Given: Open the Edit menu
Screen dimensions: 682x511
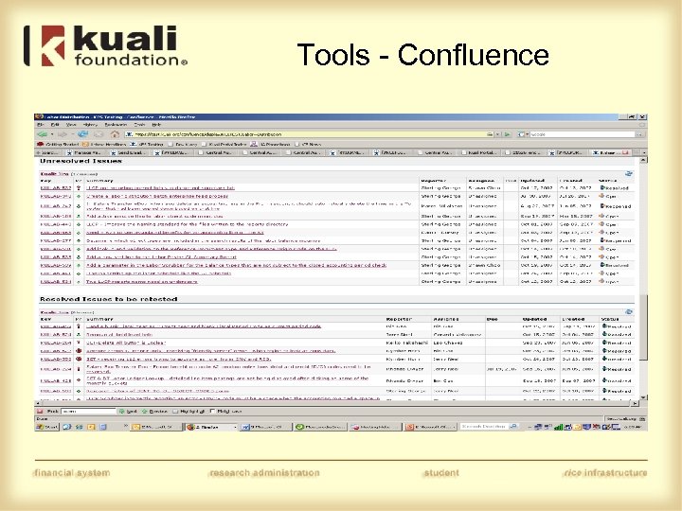Looking at the screenshot, I should [x=55, y=125].
